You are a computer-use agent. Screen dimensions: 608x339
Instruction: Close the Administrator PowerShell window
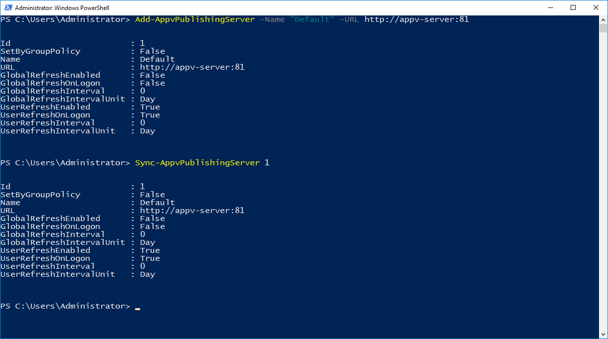point(596,7)
